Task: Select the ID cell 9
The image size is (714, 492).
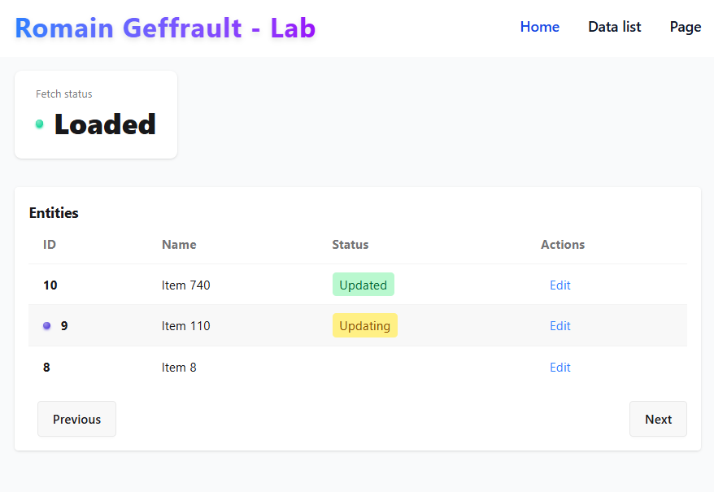Action: (64, 326)
